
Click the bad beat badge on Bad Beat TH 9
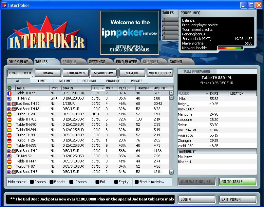[14, 151]
